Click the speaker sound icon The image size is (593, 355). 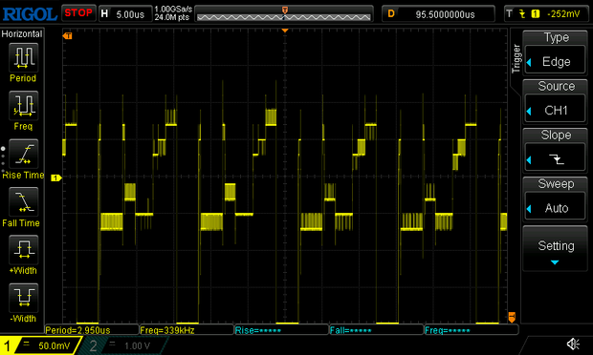point(573,344)
